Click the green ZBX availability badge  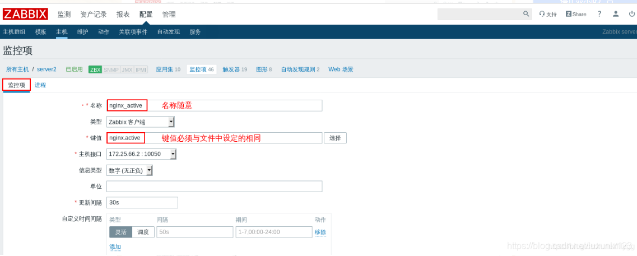(95, 69)
